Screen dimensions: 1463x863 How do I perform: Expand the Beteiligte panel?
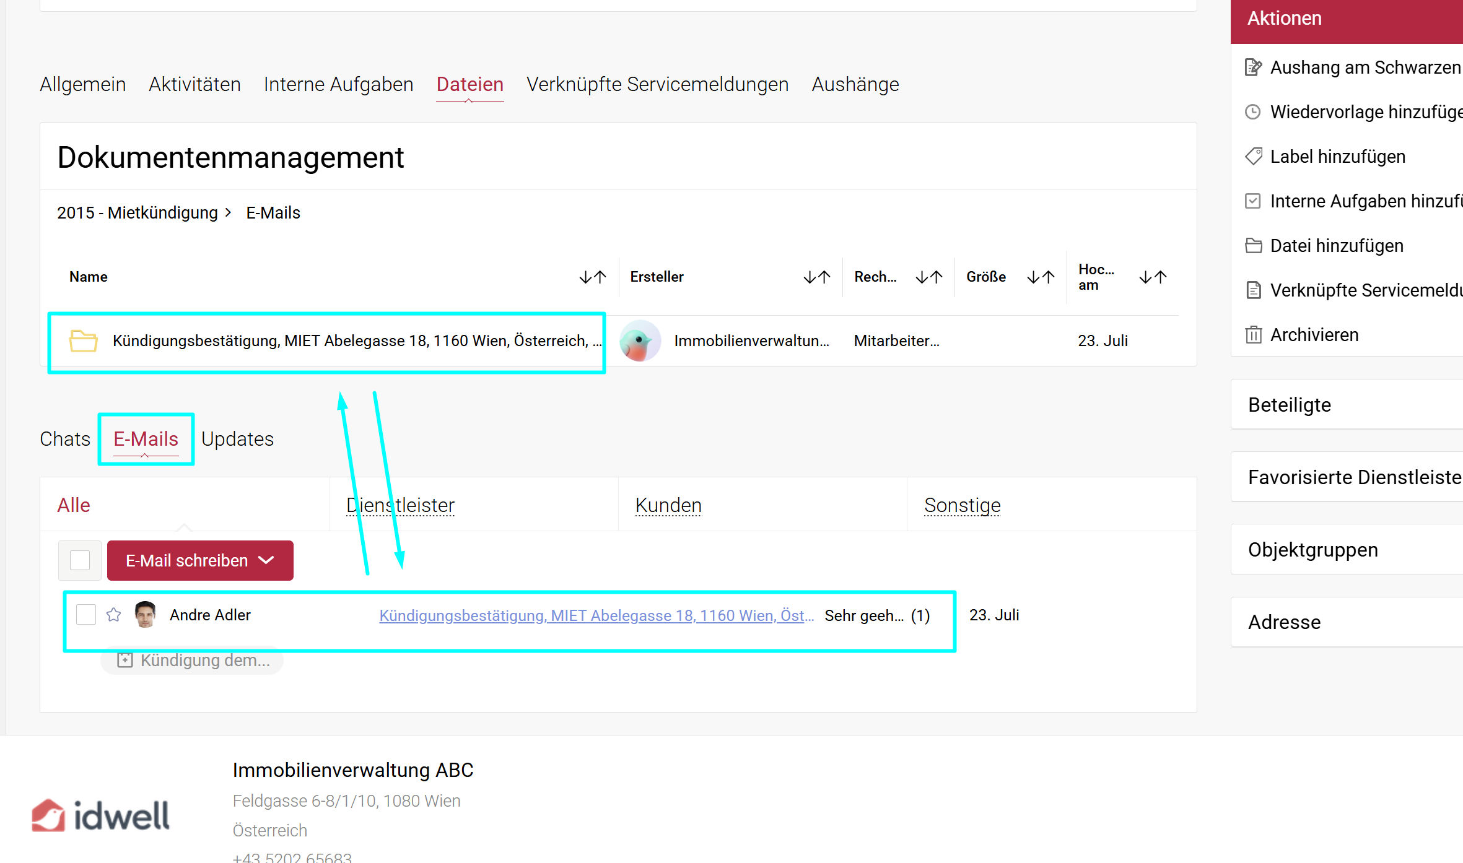coord(1347,404)
